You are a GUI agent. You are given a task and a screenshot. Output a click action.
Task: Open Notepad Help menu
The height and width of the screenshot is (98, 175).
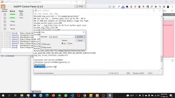click(x=56, y=14)
